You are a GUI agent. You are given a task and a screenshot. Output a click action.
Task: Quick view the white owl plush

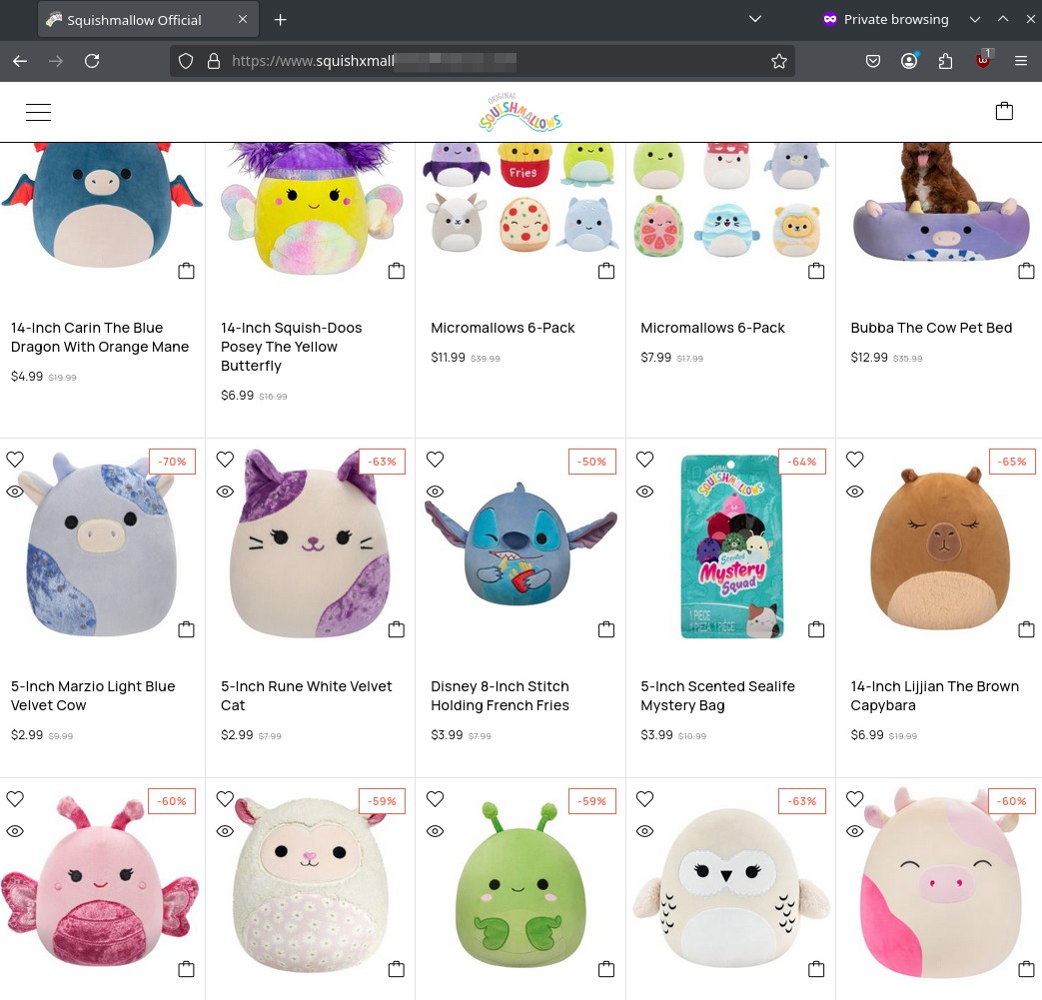point(644,831)
